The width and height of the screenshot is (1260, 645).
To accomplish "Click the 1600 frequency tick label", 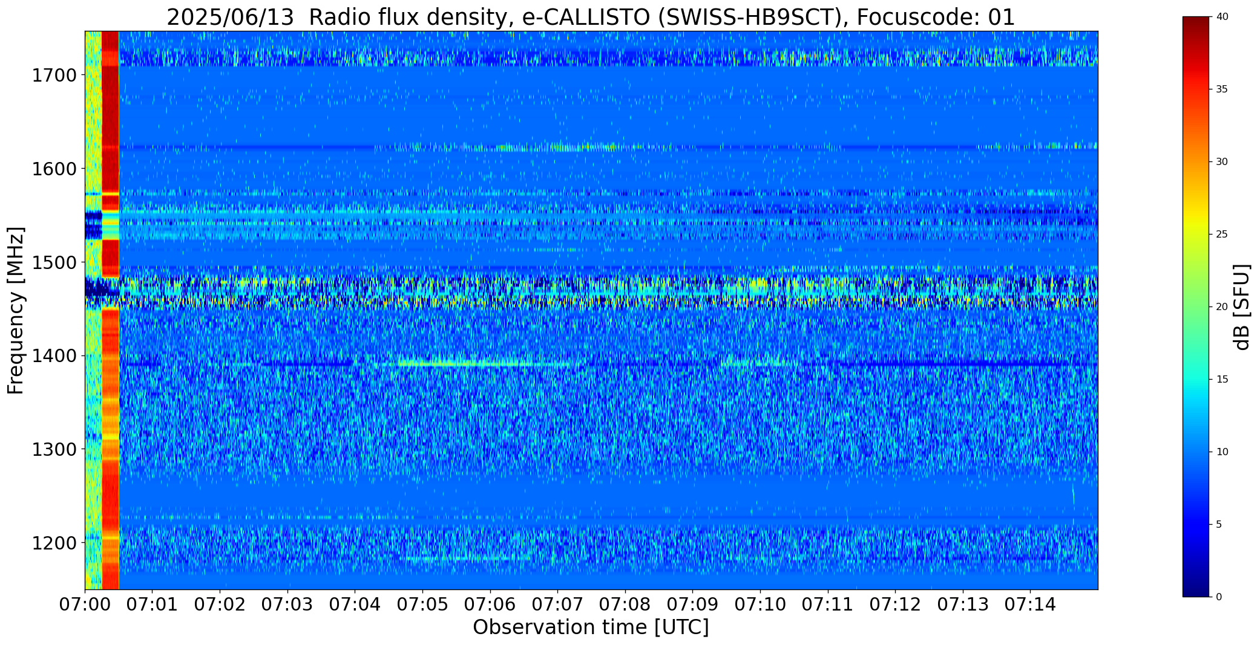I will click(53, 169).
